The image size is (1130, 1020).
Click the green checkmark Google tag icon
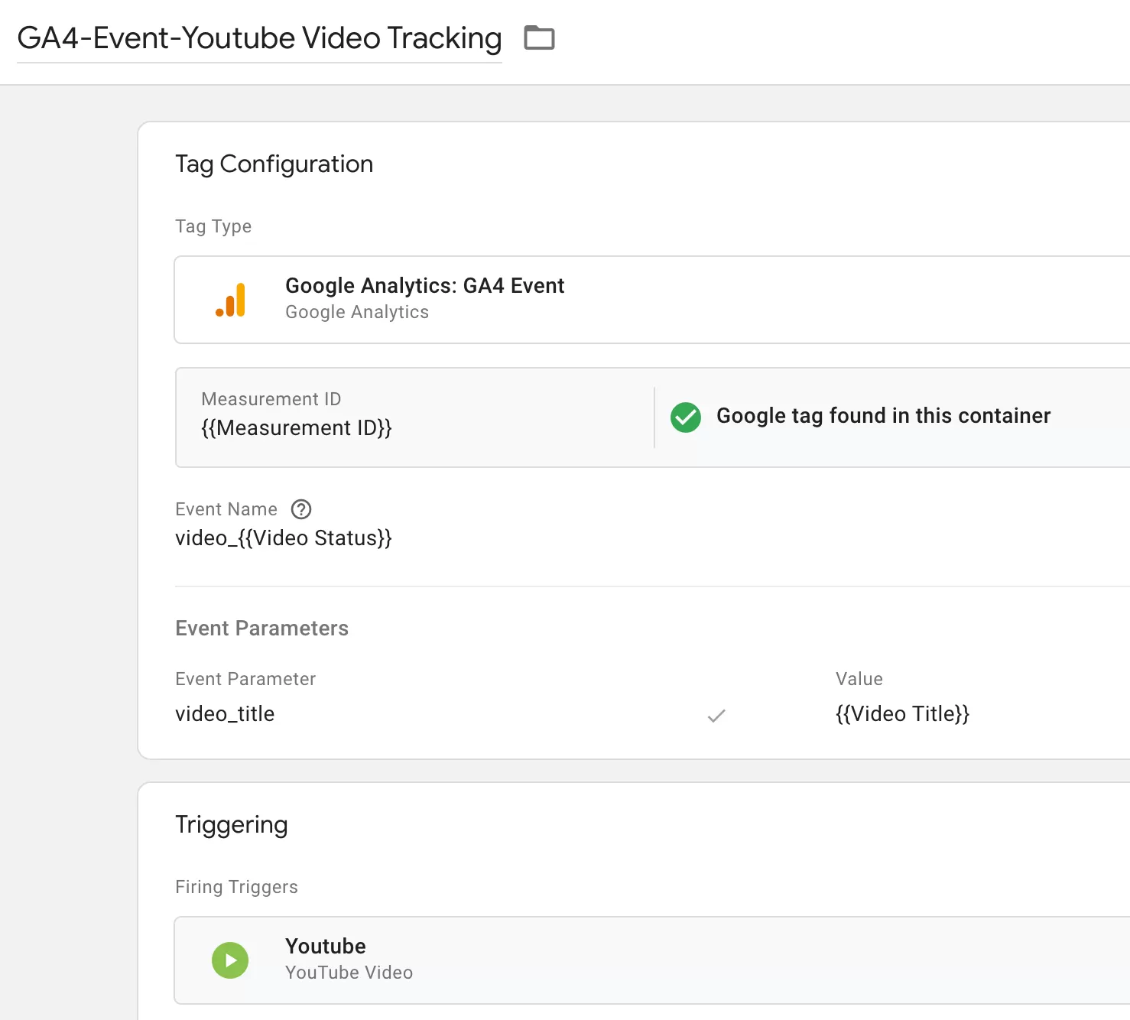[x=686, y=417]
